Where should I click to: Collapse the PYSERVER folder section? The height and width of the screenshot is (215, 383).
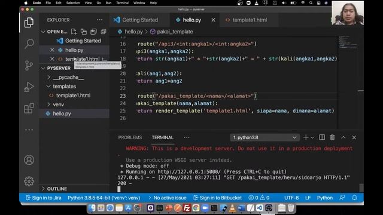(43, 68)
